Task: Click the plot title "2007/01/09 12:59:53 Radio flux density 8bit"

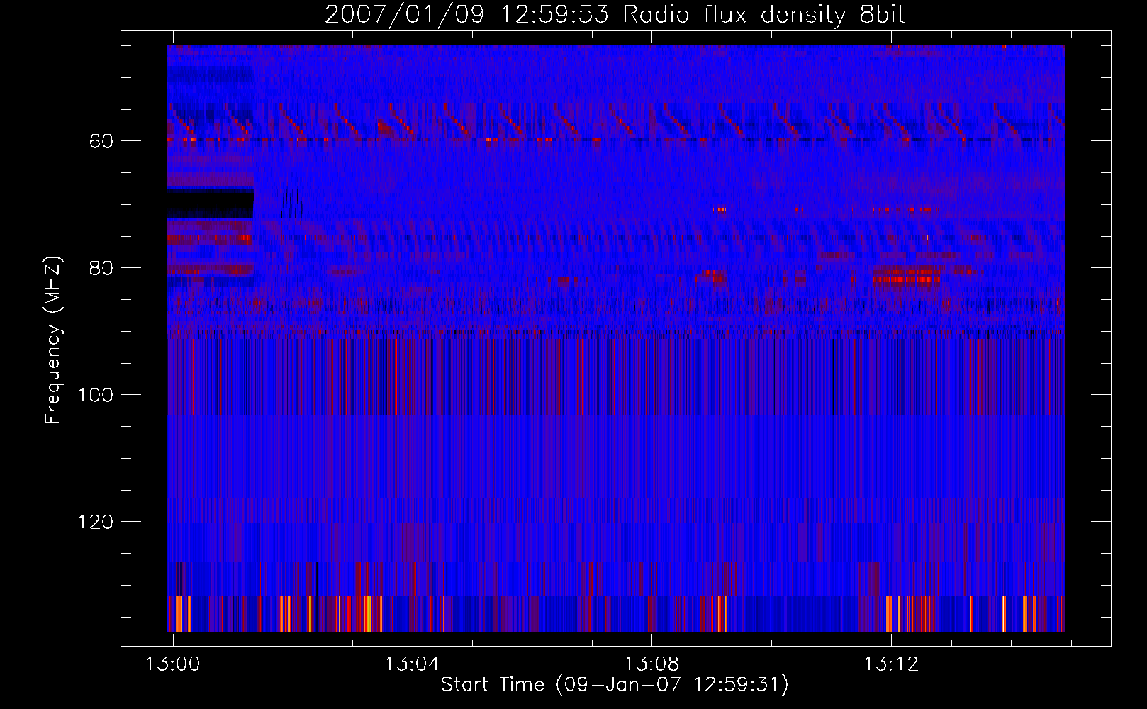Action: 615,15
